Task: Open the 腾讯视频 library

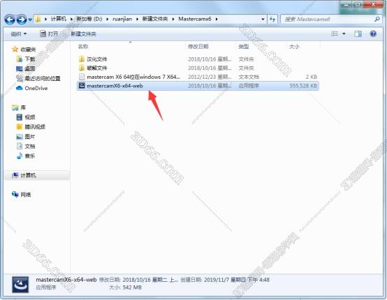Action: [x=35, y=127]
